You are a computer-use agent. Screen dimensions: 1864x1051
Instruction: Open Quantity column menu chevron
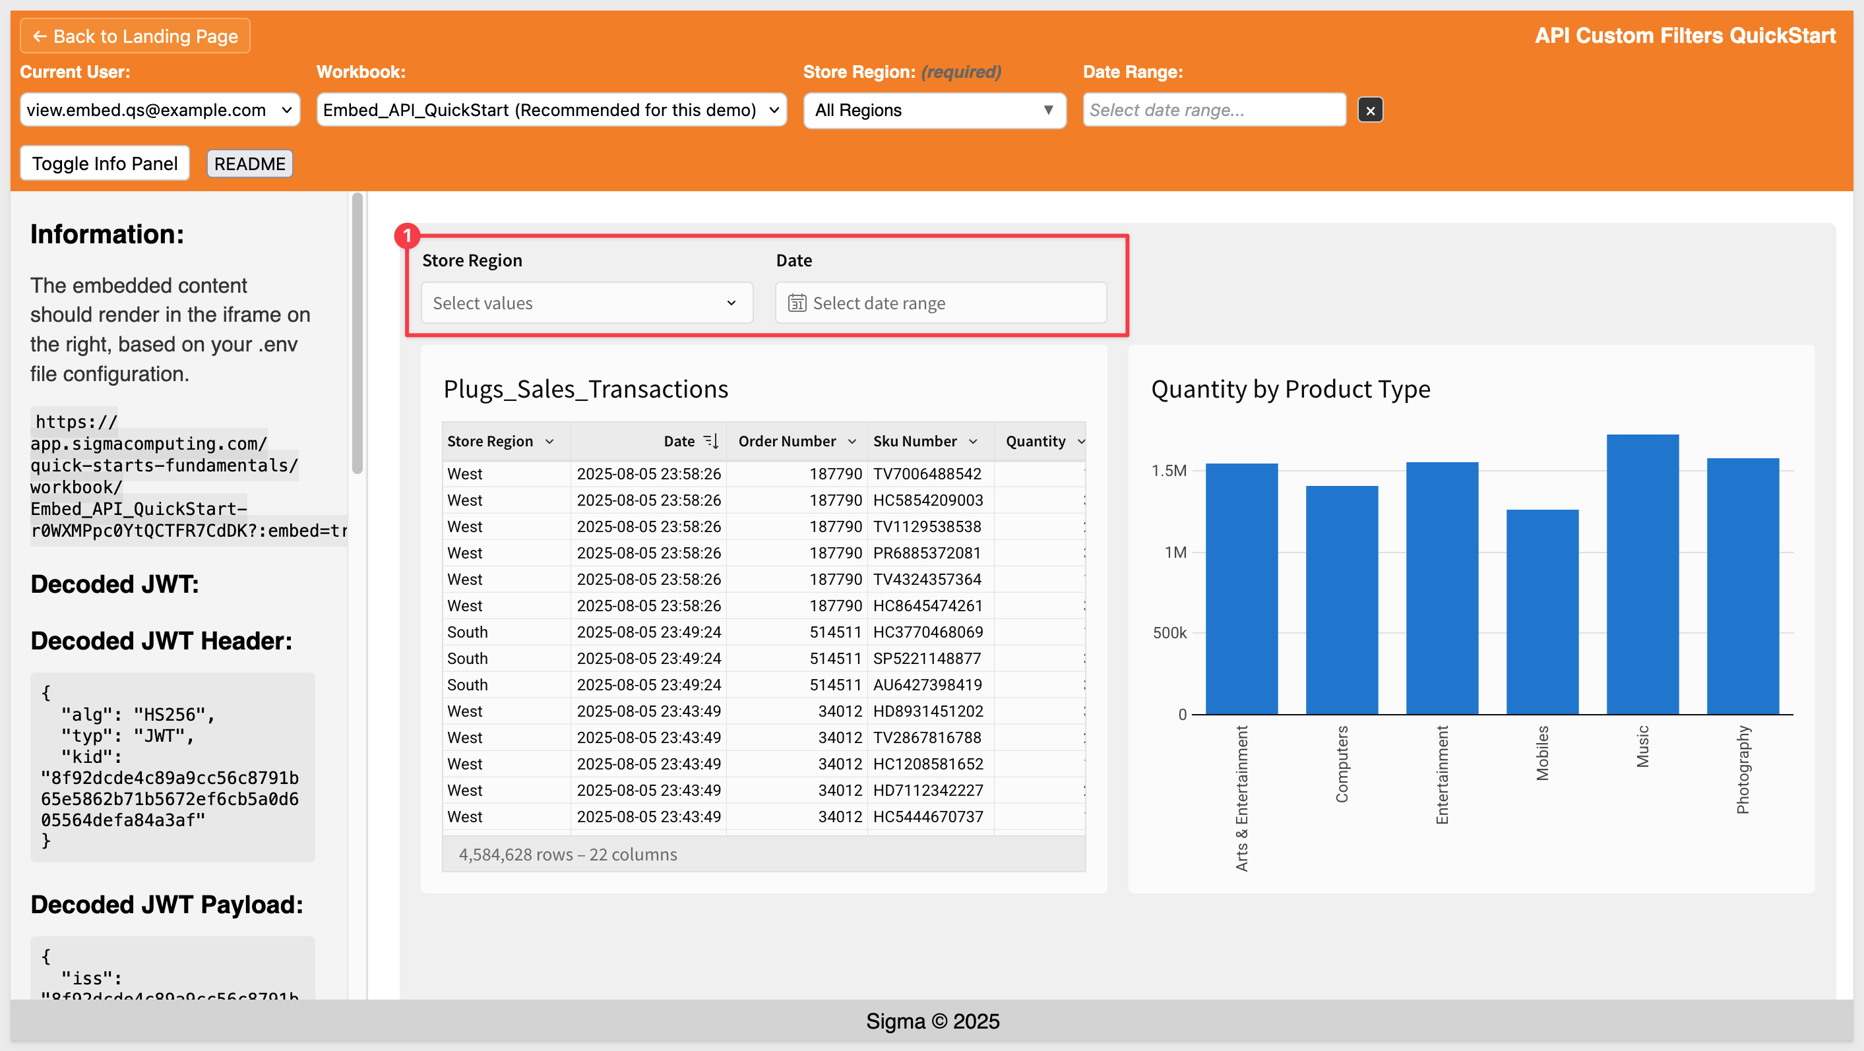click(x=1080, y=442)
